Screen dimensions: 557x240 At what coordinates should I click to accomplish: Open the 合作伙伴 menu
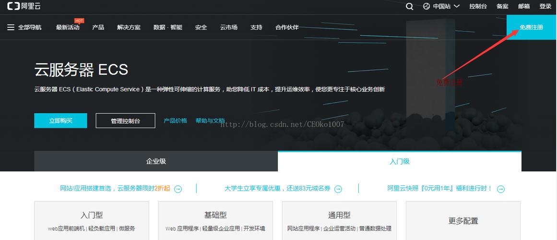pos(287,27)
